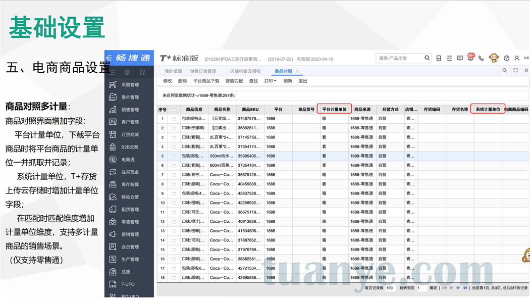The height and width of the screenshot is (298, 530).
Task: Open 配货管理 module in the sidebar
Action: tap(129, 210)
